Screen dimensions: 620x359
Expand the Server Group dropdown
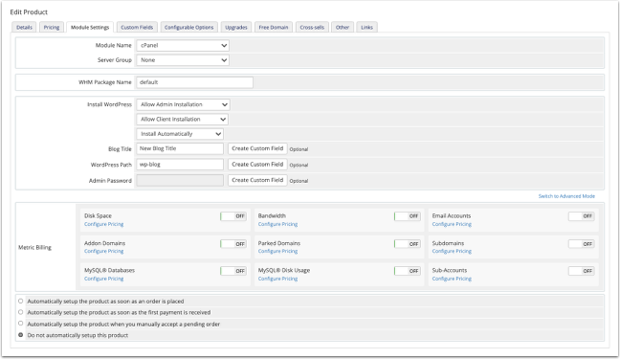pyautogui.click(x=183, y=60)
